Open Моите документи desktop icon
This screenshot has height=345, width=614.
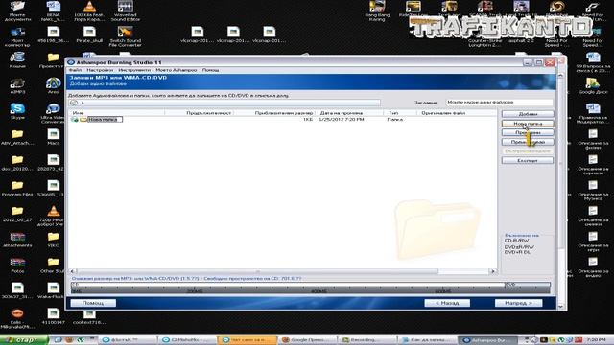17,11
